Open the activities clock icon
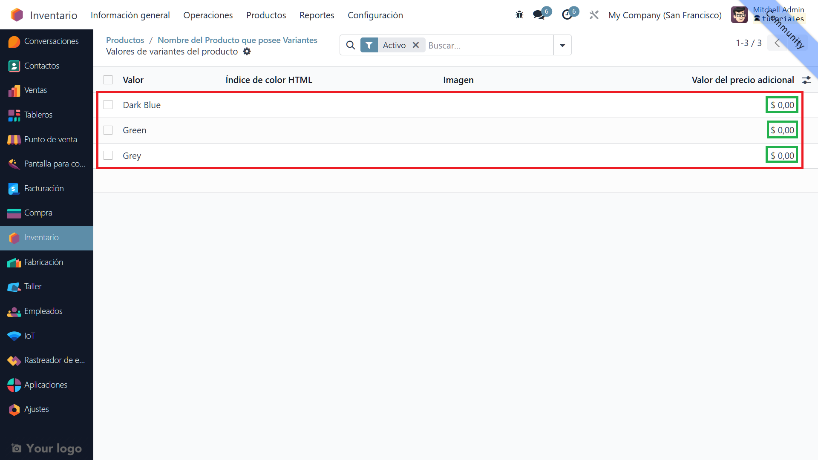The height and width of the screenshot is (460, 818). [567, 15]
